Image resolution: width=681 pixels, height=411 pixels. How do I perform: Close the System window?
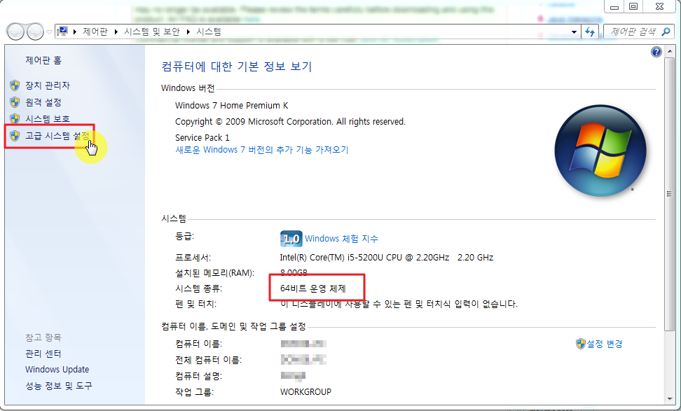[x=659, y=6]
